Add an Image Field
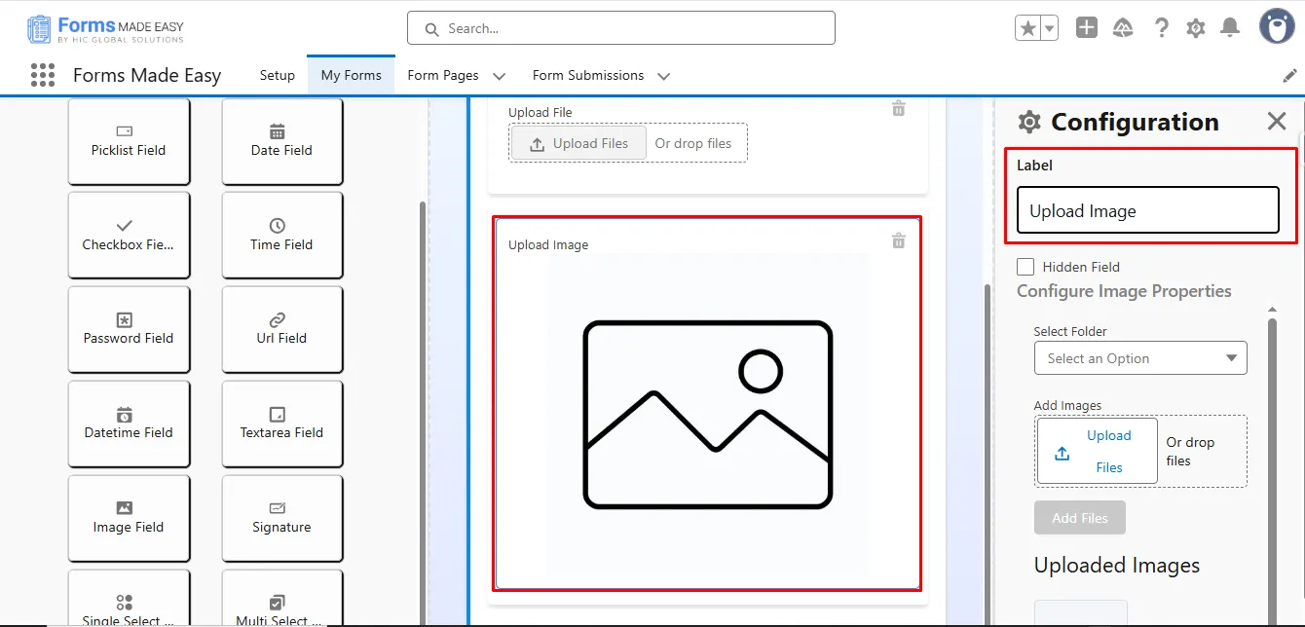 (x=129, y=518)
